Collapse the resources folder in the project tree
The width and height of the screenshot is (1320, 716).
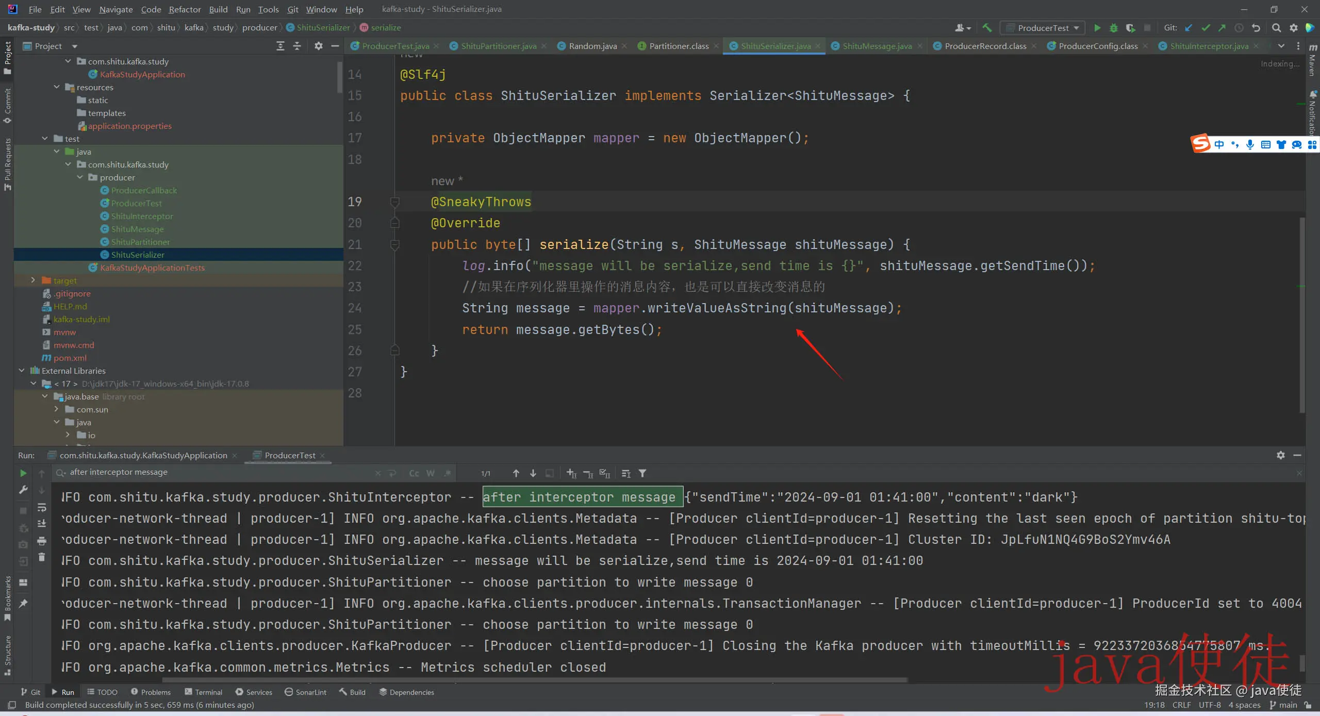pyautogui.click(x=57, y=87)
